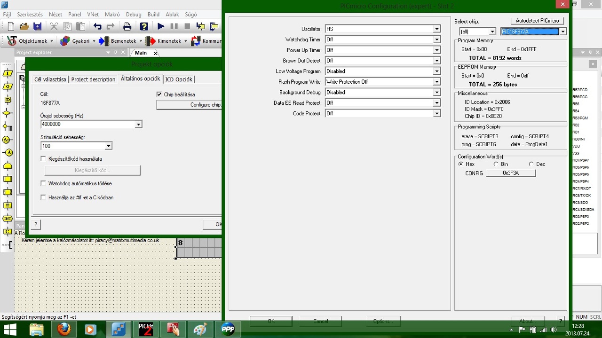The height and width of the screenshot is (338, 602).
Task: Print using the printer icon
Action: coord(127,27)
